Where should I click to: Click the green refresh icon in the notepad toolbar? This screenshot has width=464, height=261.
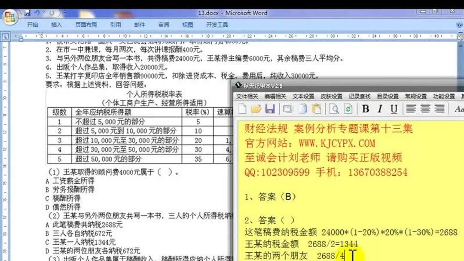pyautogui.click(x=348, y=109)
